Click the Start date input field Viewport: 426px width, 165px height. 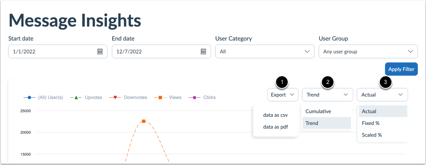point(53,51)
